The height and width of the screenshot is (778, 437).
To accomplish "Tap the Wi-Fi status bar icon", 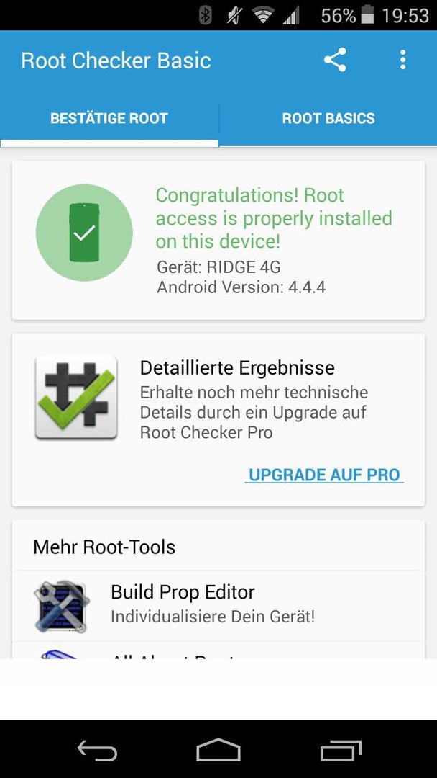I will click(x=263, y=16).
